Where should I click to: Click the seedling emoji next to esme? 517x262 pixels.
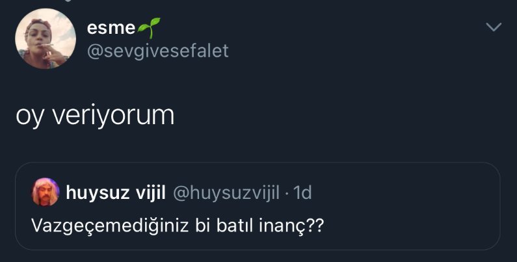(148, 27)
